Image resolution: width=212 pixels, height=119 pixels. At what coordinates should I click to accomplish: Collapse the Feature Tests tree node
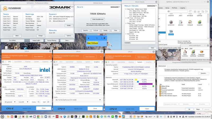(x=126, y=23)
